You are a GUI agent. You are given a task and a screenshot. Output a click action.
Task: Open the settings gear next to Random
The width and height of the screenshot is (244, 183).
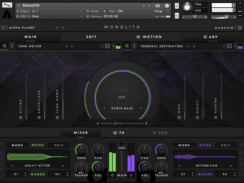240,28
